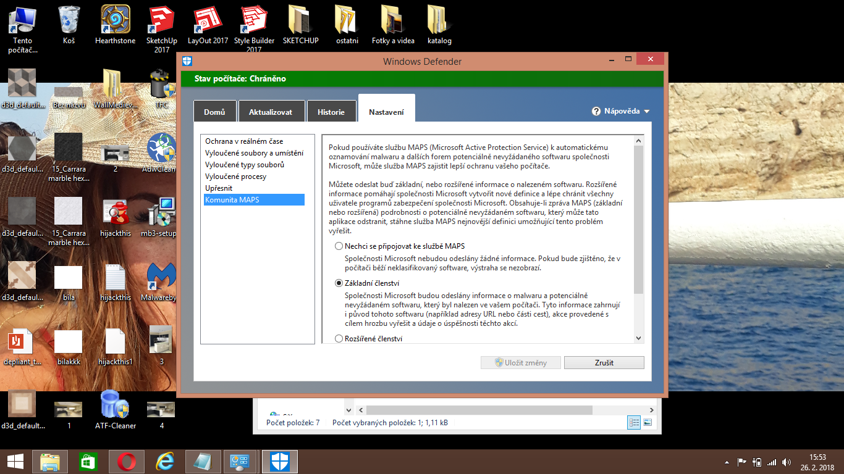The height and width of the screenshot is (474, 844).
Task: Select the hijackthis spy-figure program icon
Action: point(116,217)
